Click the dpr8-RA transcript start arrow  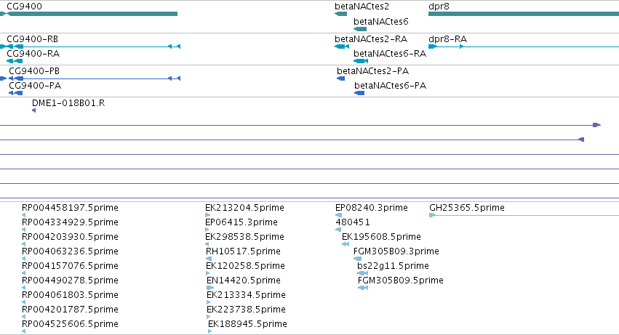[433, 47]
